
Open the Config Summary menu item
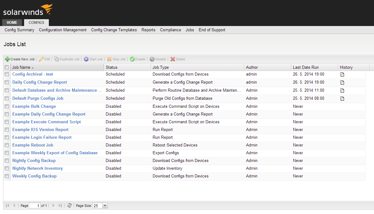pos(19,30)
